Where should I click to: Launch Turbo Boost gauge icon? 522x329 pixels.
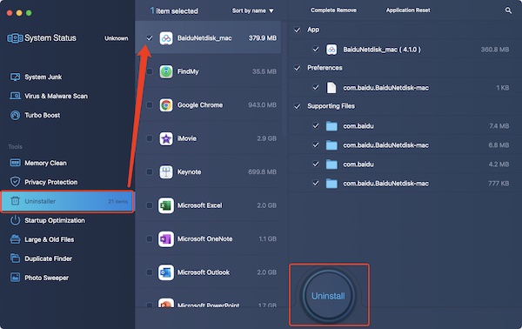click(x=15, y=115)
